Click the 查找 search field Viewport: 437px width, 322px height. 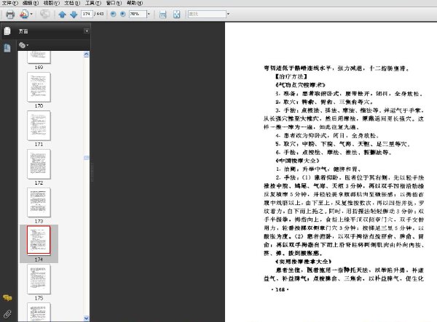(207, 14)
